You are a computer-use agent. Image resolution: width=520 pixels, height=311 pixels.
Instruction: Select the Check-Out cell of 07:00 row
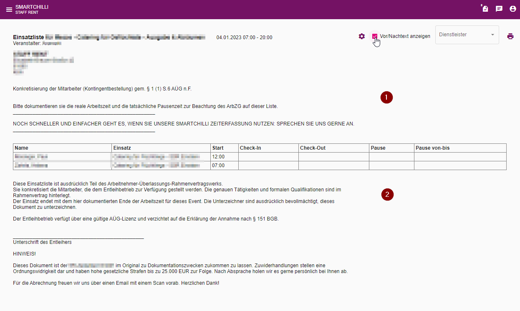(334, 166)
